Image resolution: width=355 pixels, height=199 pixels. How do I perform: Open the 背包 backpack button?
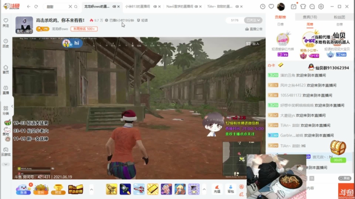click(x=230, y=189)
